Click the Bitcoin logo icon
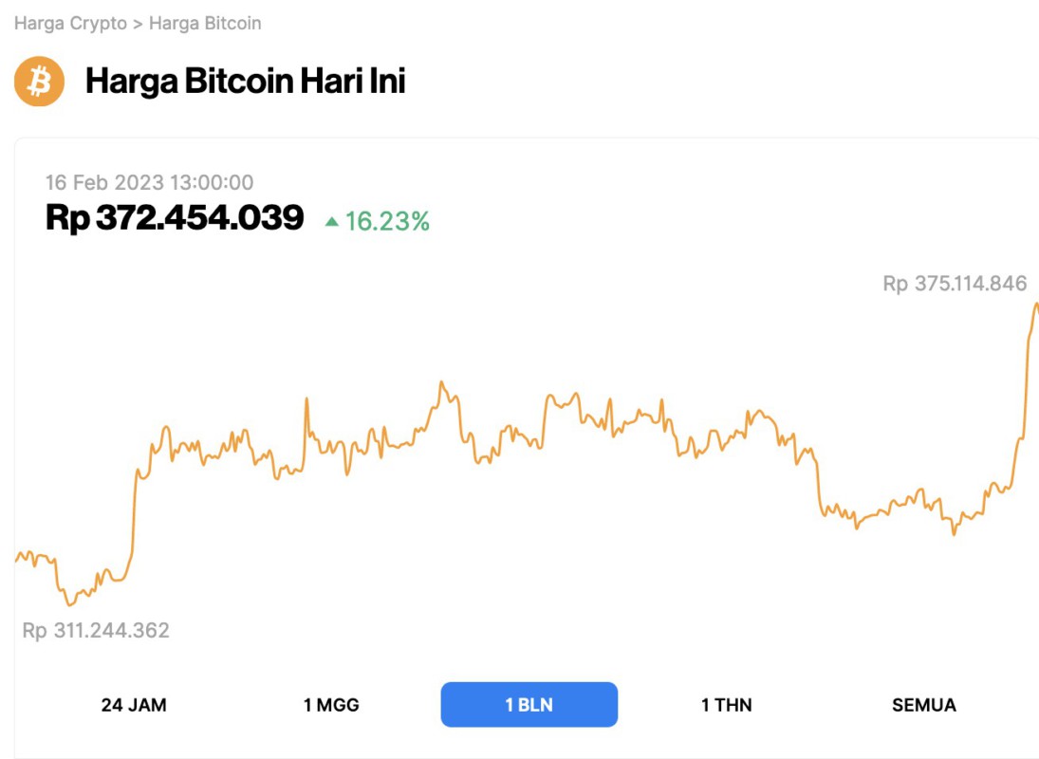 click(38, 81)
